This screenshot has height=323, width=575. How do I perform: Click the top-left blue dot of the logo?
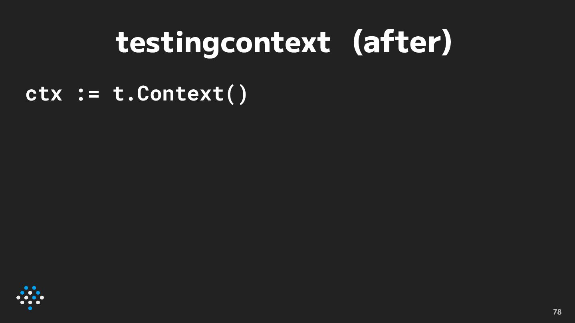click(26, 288)
